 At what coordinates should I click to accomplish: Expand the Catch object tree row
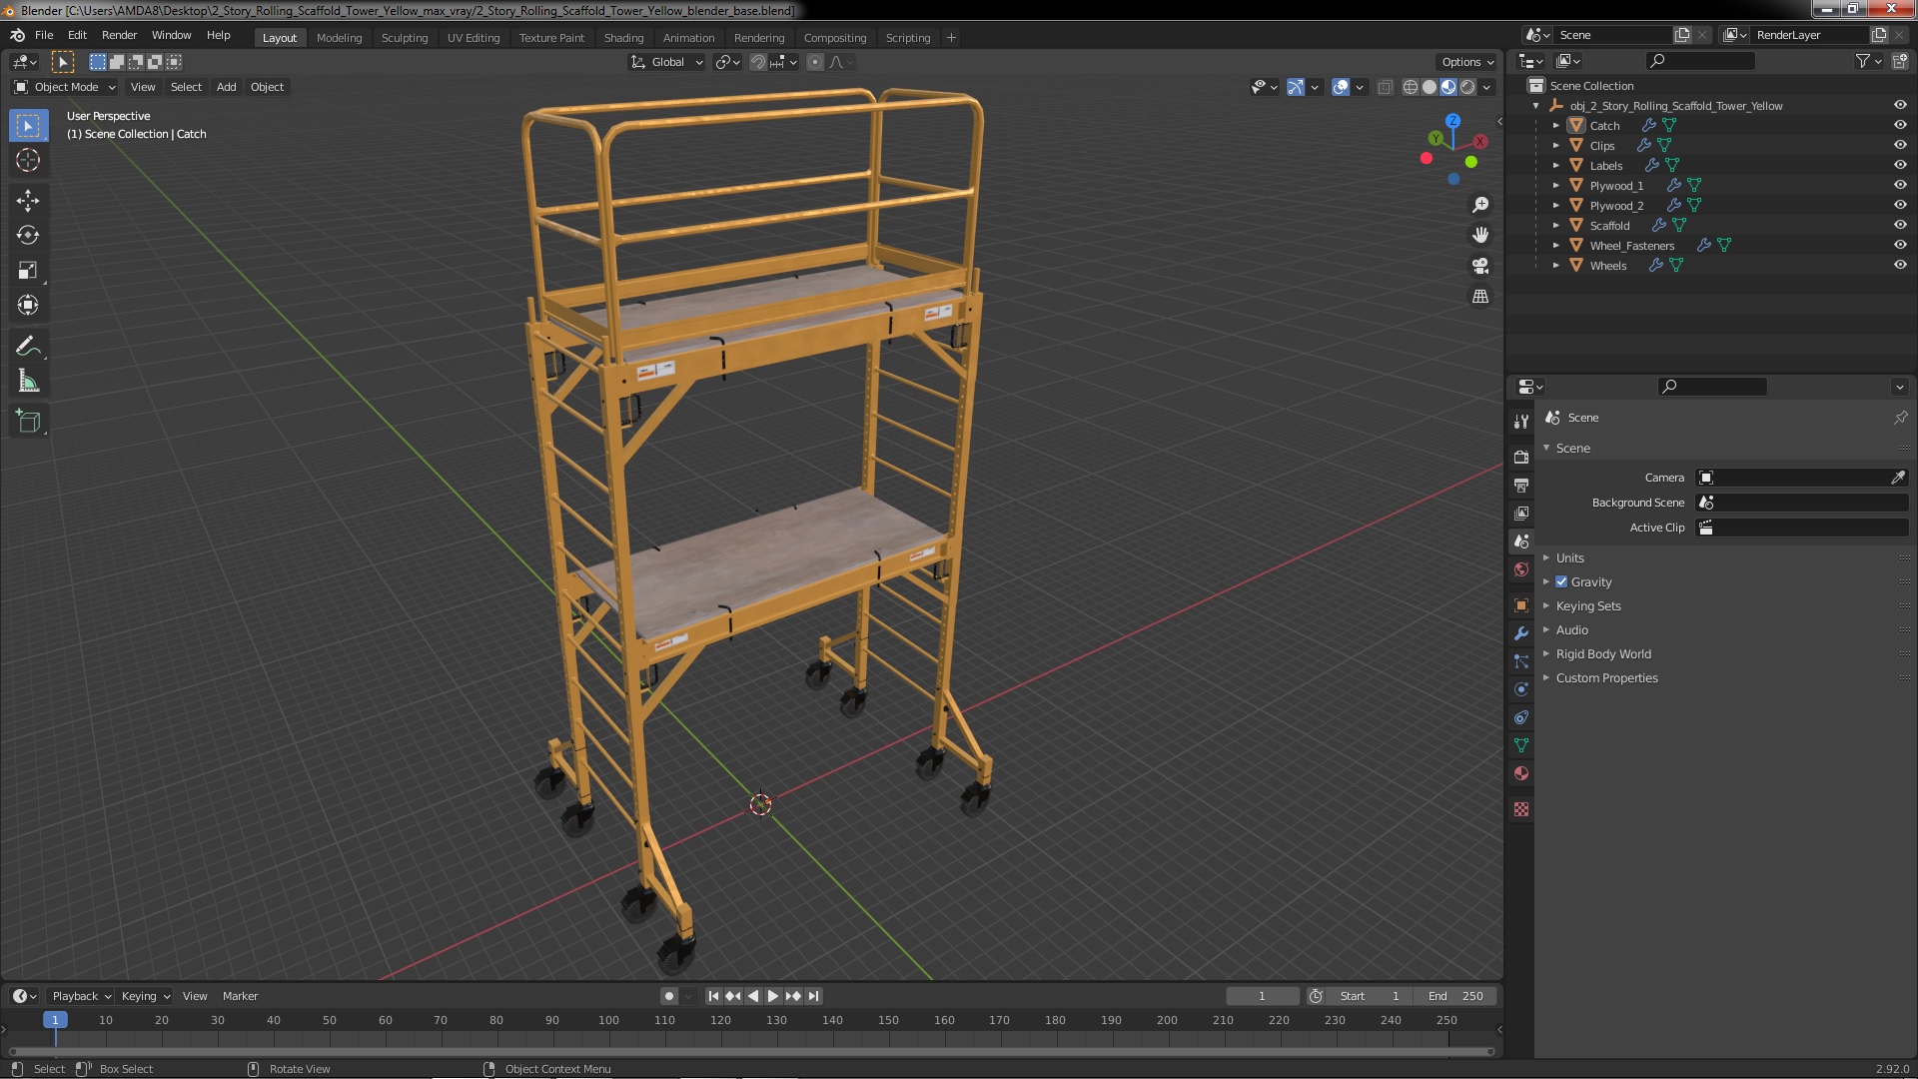pos(1555,125)
